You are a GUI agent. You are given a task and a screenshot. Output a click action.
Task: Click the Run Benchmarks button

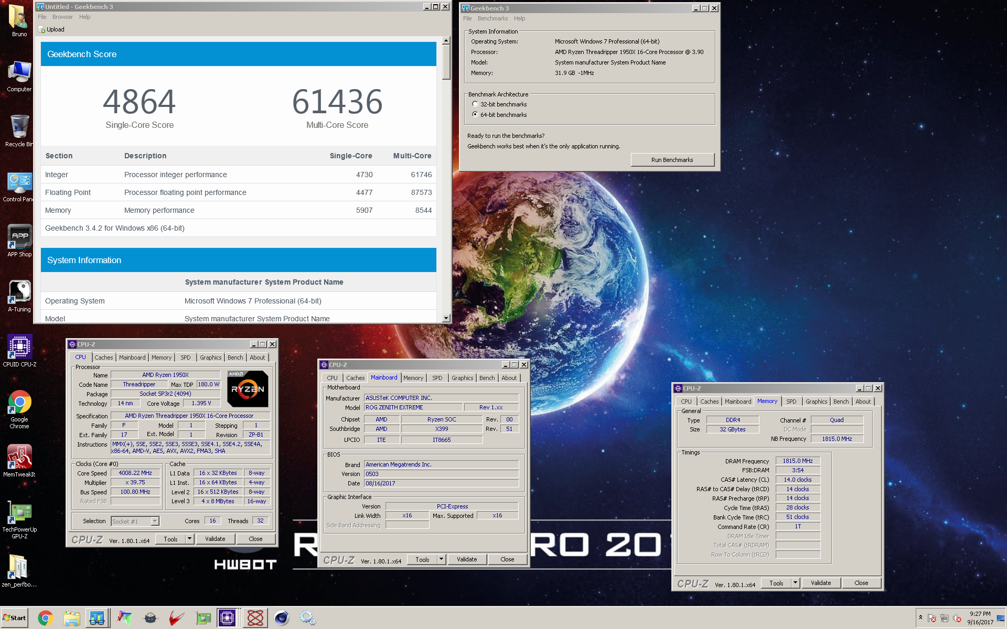point(672,160)
